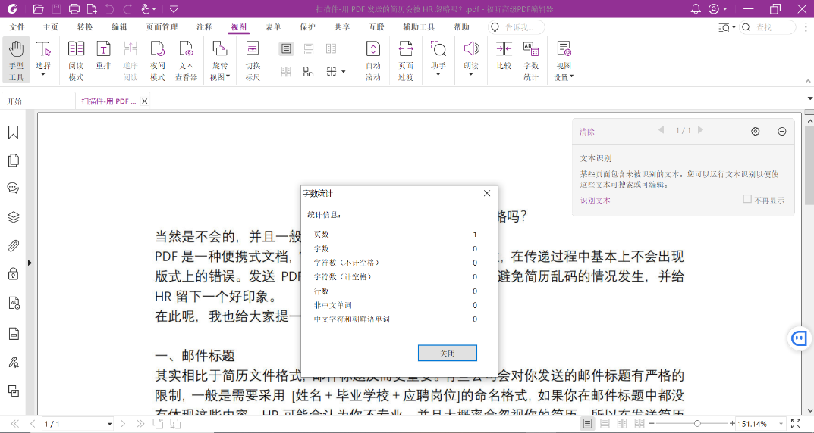Activate 夜间模式 night mode
Viewport: 814px width, 433px height.
point(157,60)
